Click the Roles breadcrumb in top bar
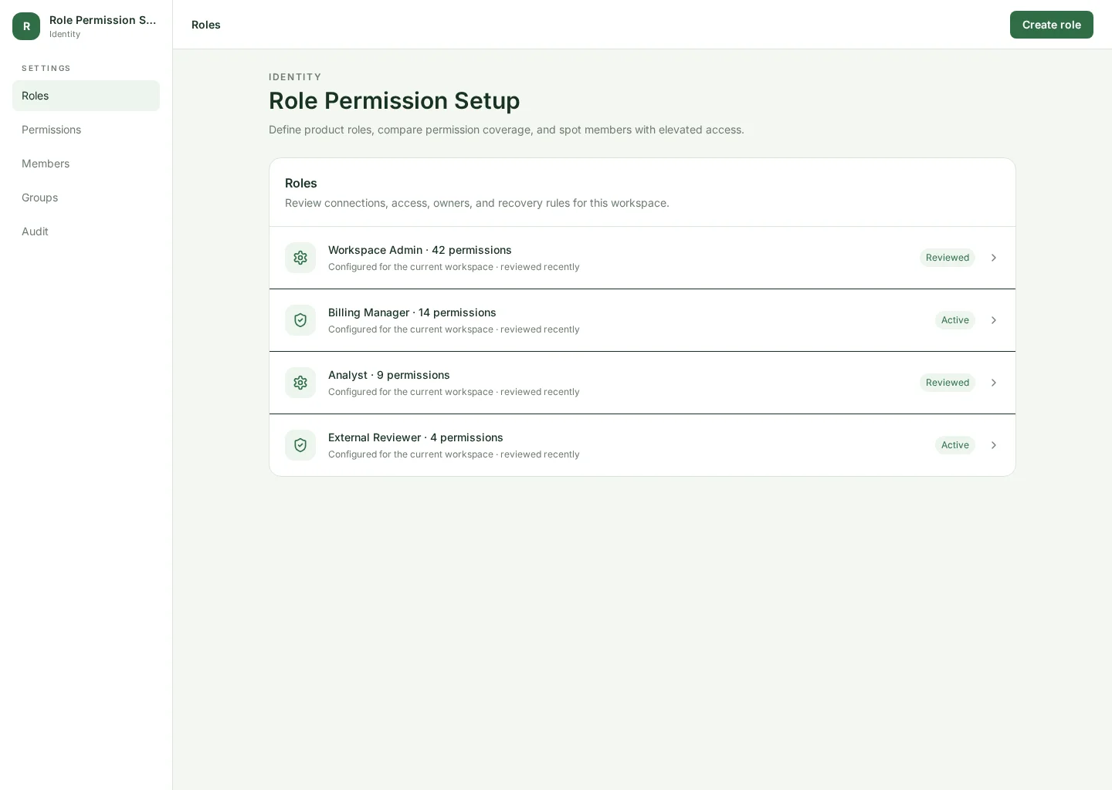Screen dimensions: 1112x790 206,25
